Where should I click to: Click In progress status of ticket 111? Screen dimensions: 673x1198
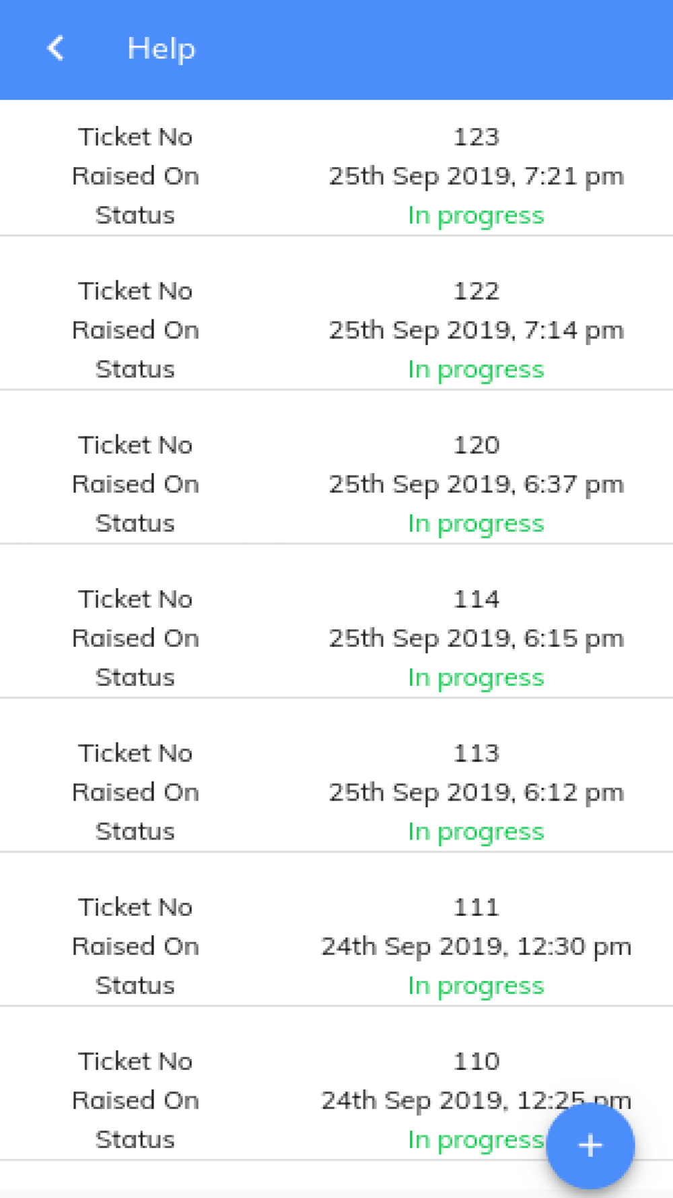click(476, 986)
